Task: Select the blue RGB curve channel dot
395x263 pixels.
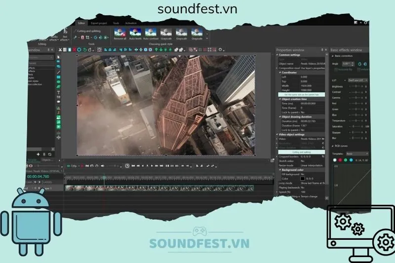Action: point(351,160)
